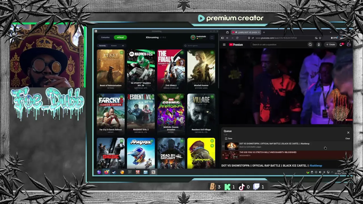Open MARVEL Cosmic Invasion game card
Screen dimensions: 363x204
click(x=171, y=114)
